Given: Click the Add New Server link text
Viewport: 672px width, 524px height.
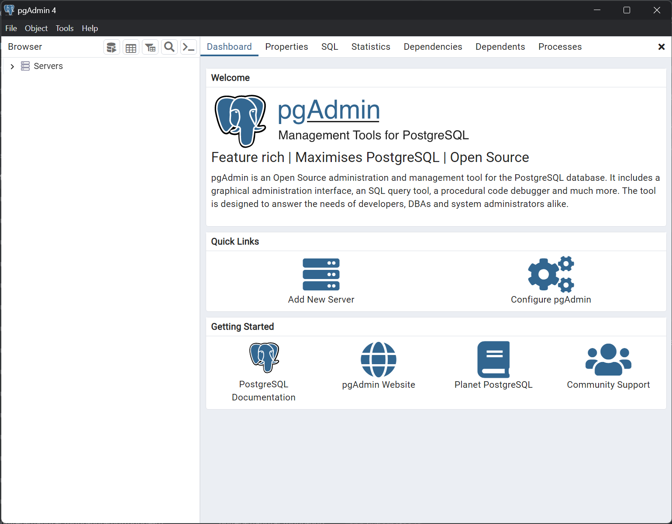Looking at the screenshot, I should tap(321, 300).
